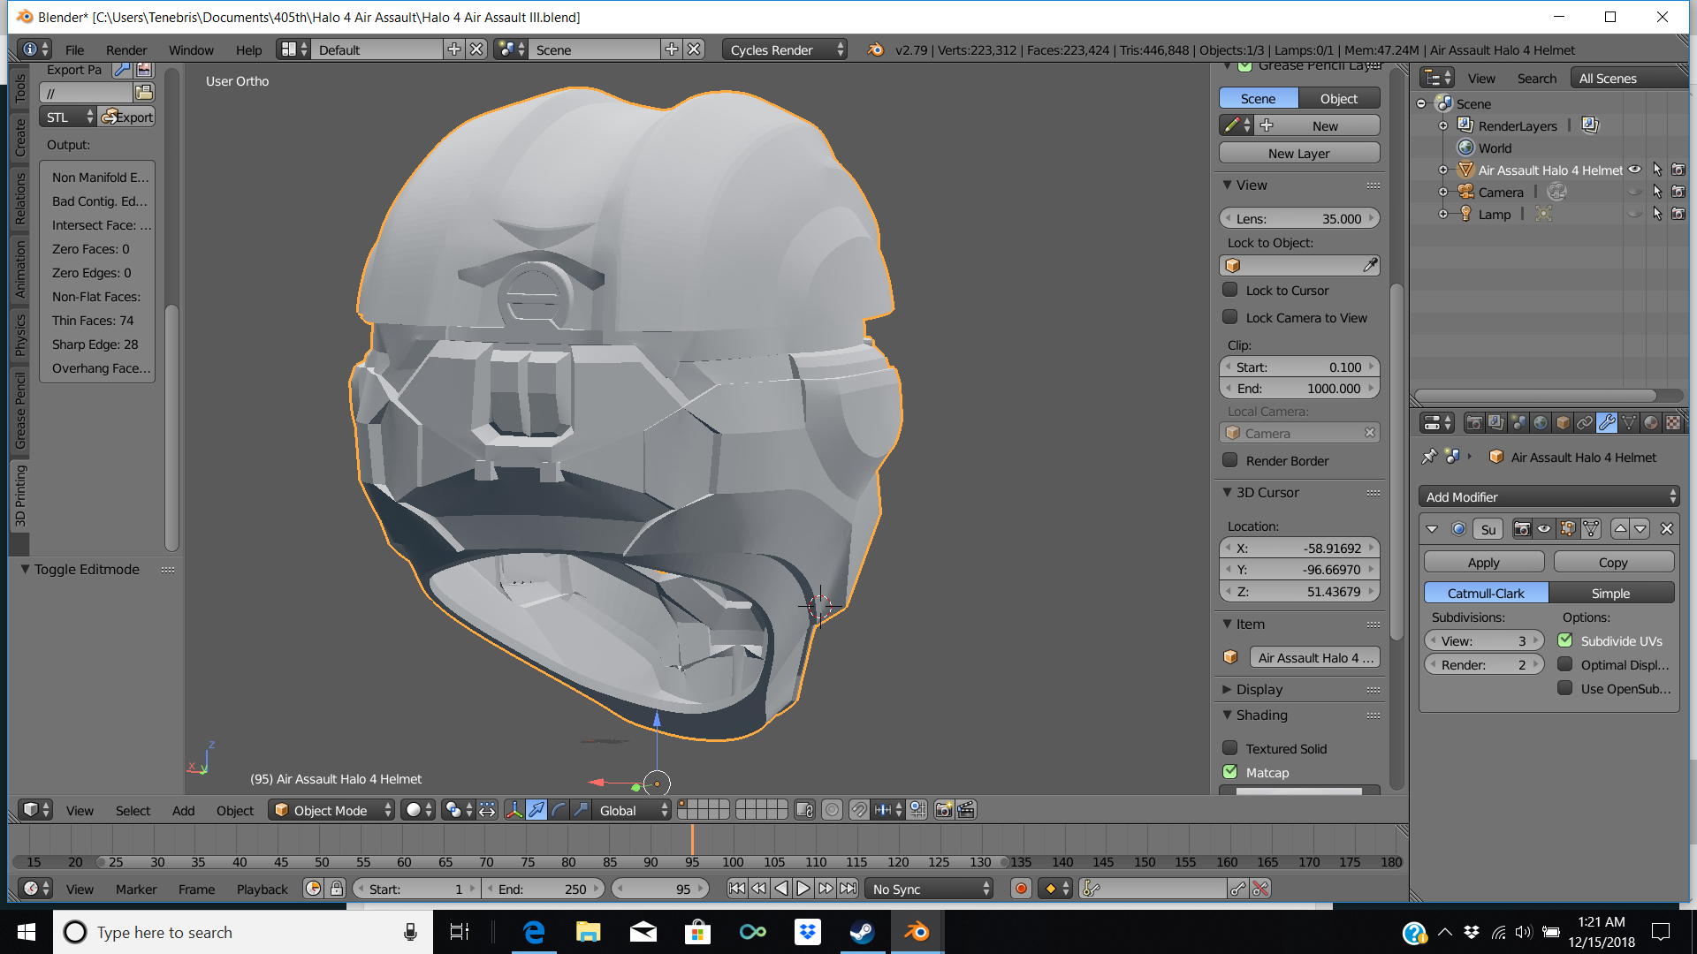Open Dropbox from the taskbar
This screenshot has width=1697, height=954.
click(808, 932)
